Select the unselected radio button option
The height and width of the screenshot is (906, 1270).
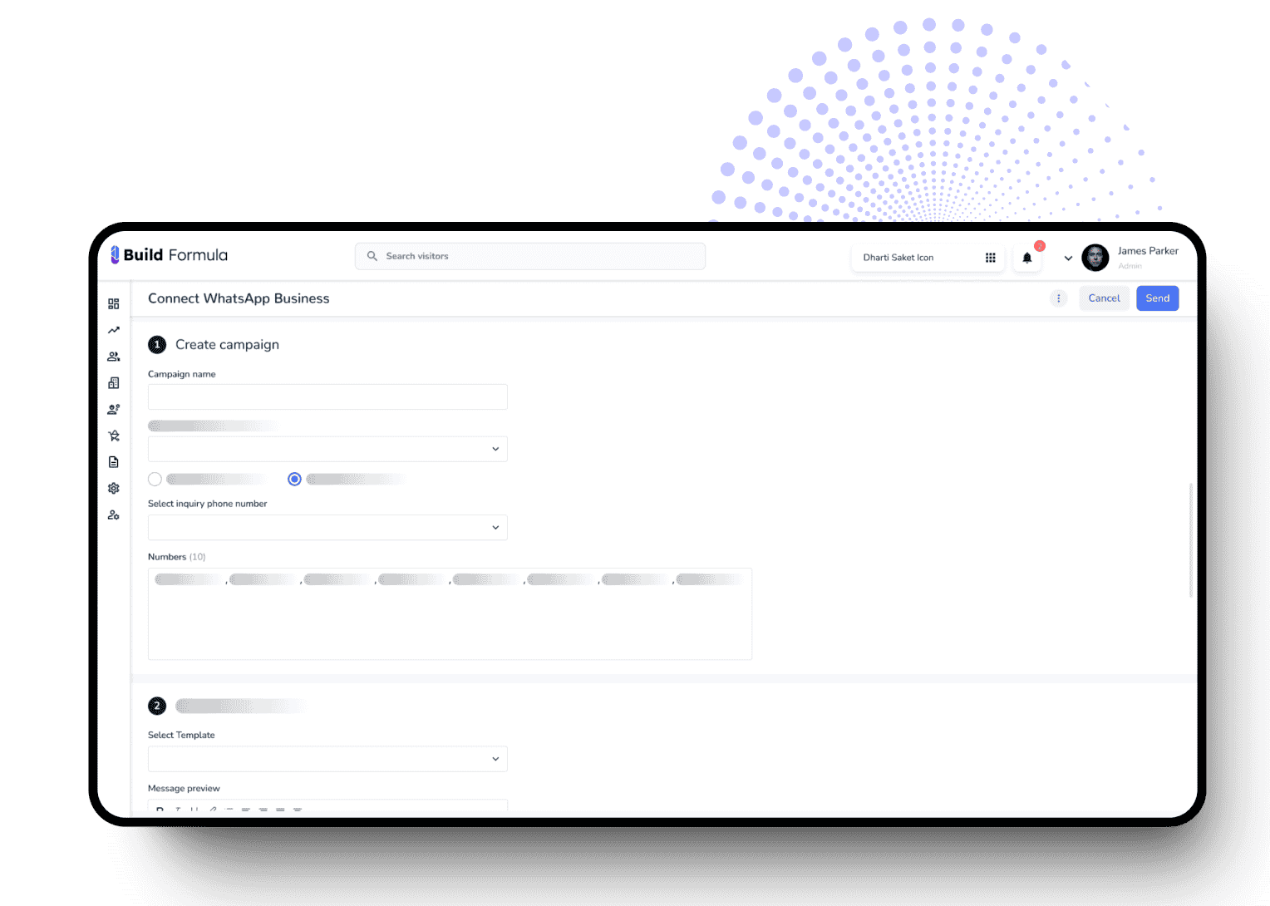pyautogui.click(x=155, y=479)
